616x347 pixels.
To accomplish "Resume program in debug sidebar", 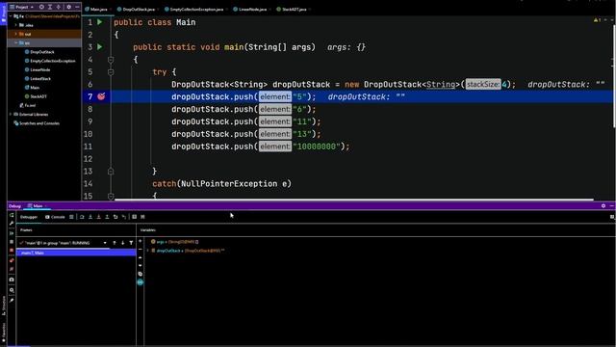I will [12, 233].
